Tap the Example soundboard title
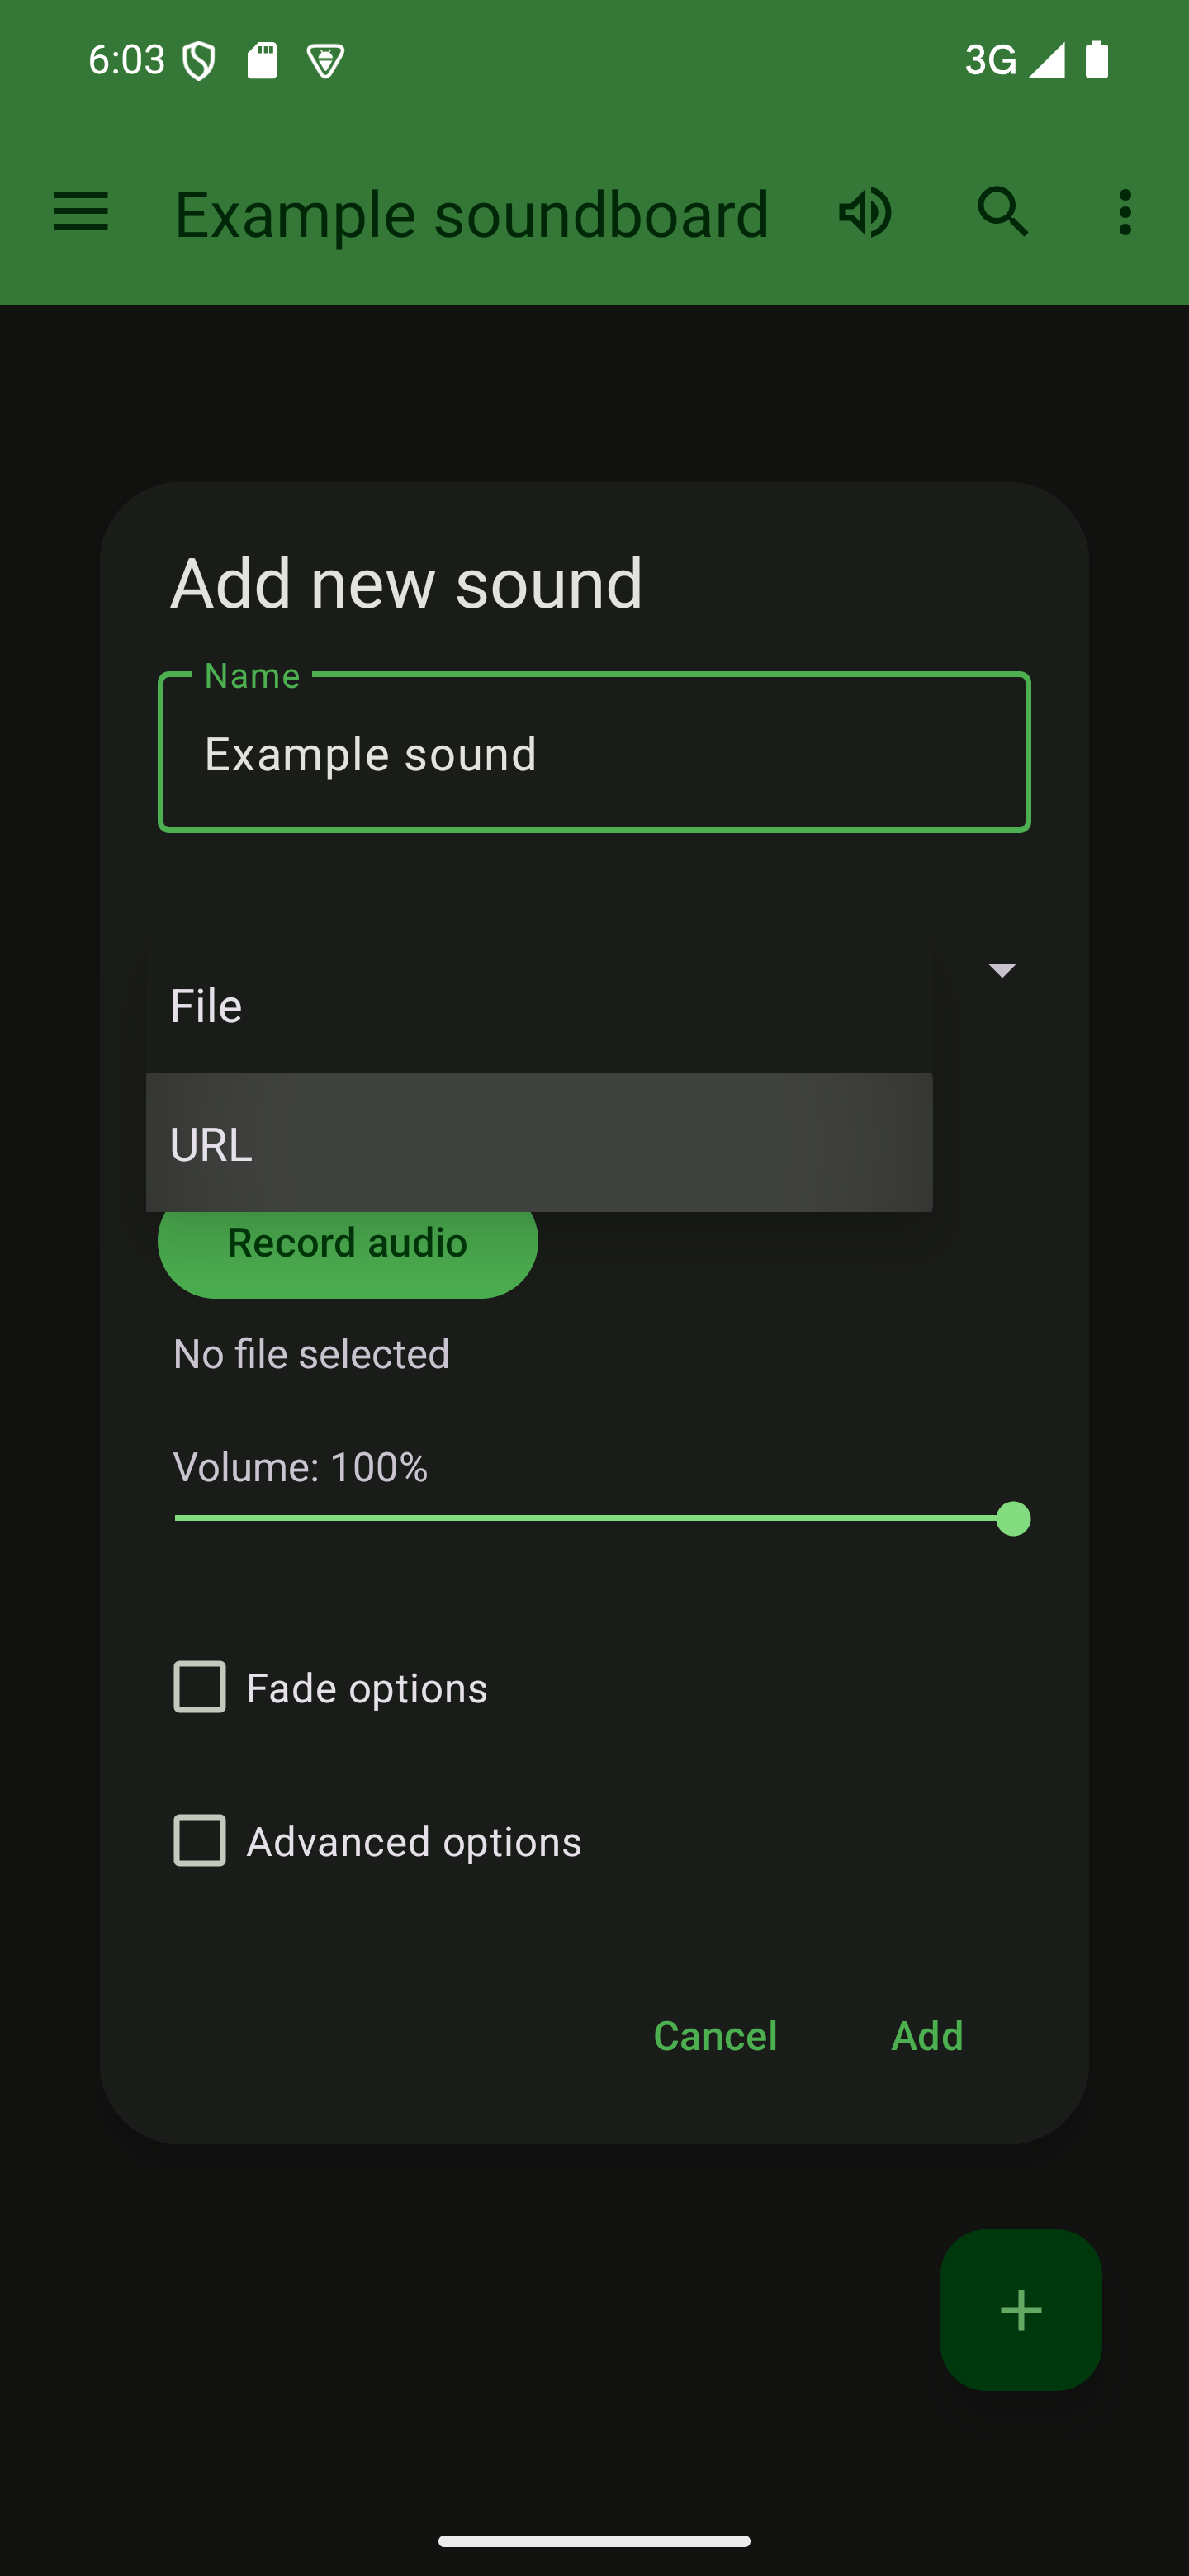Screen dimensions: 1189x2576 (472, 214)
